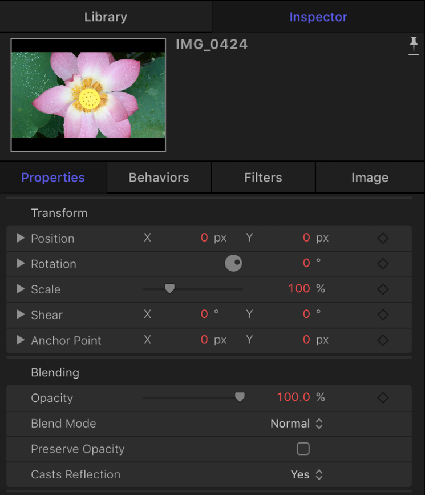Expand the Scale parameter
The width and height of the screenshot is (425, 495).
[x=21, y=289]
